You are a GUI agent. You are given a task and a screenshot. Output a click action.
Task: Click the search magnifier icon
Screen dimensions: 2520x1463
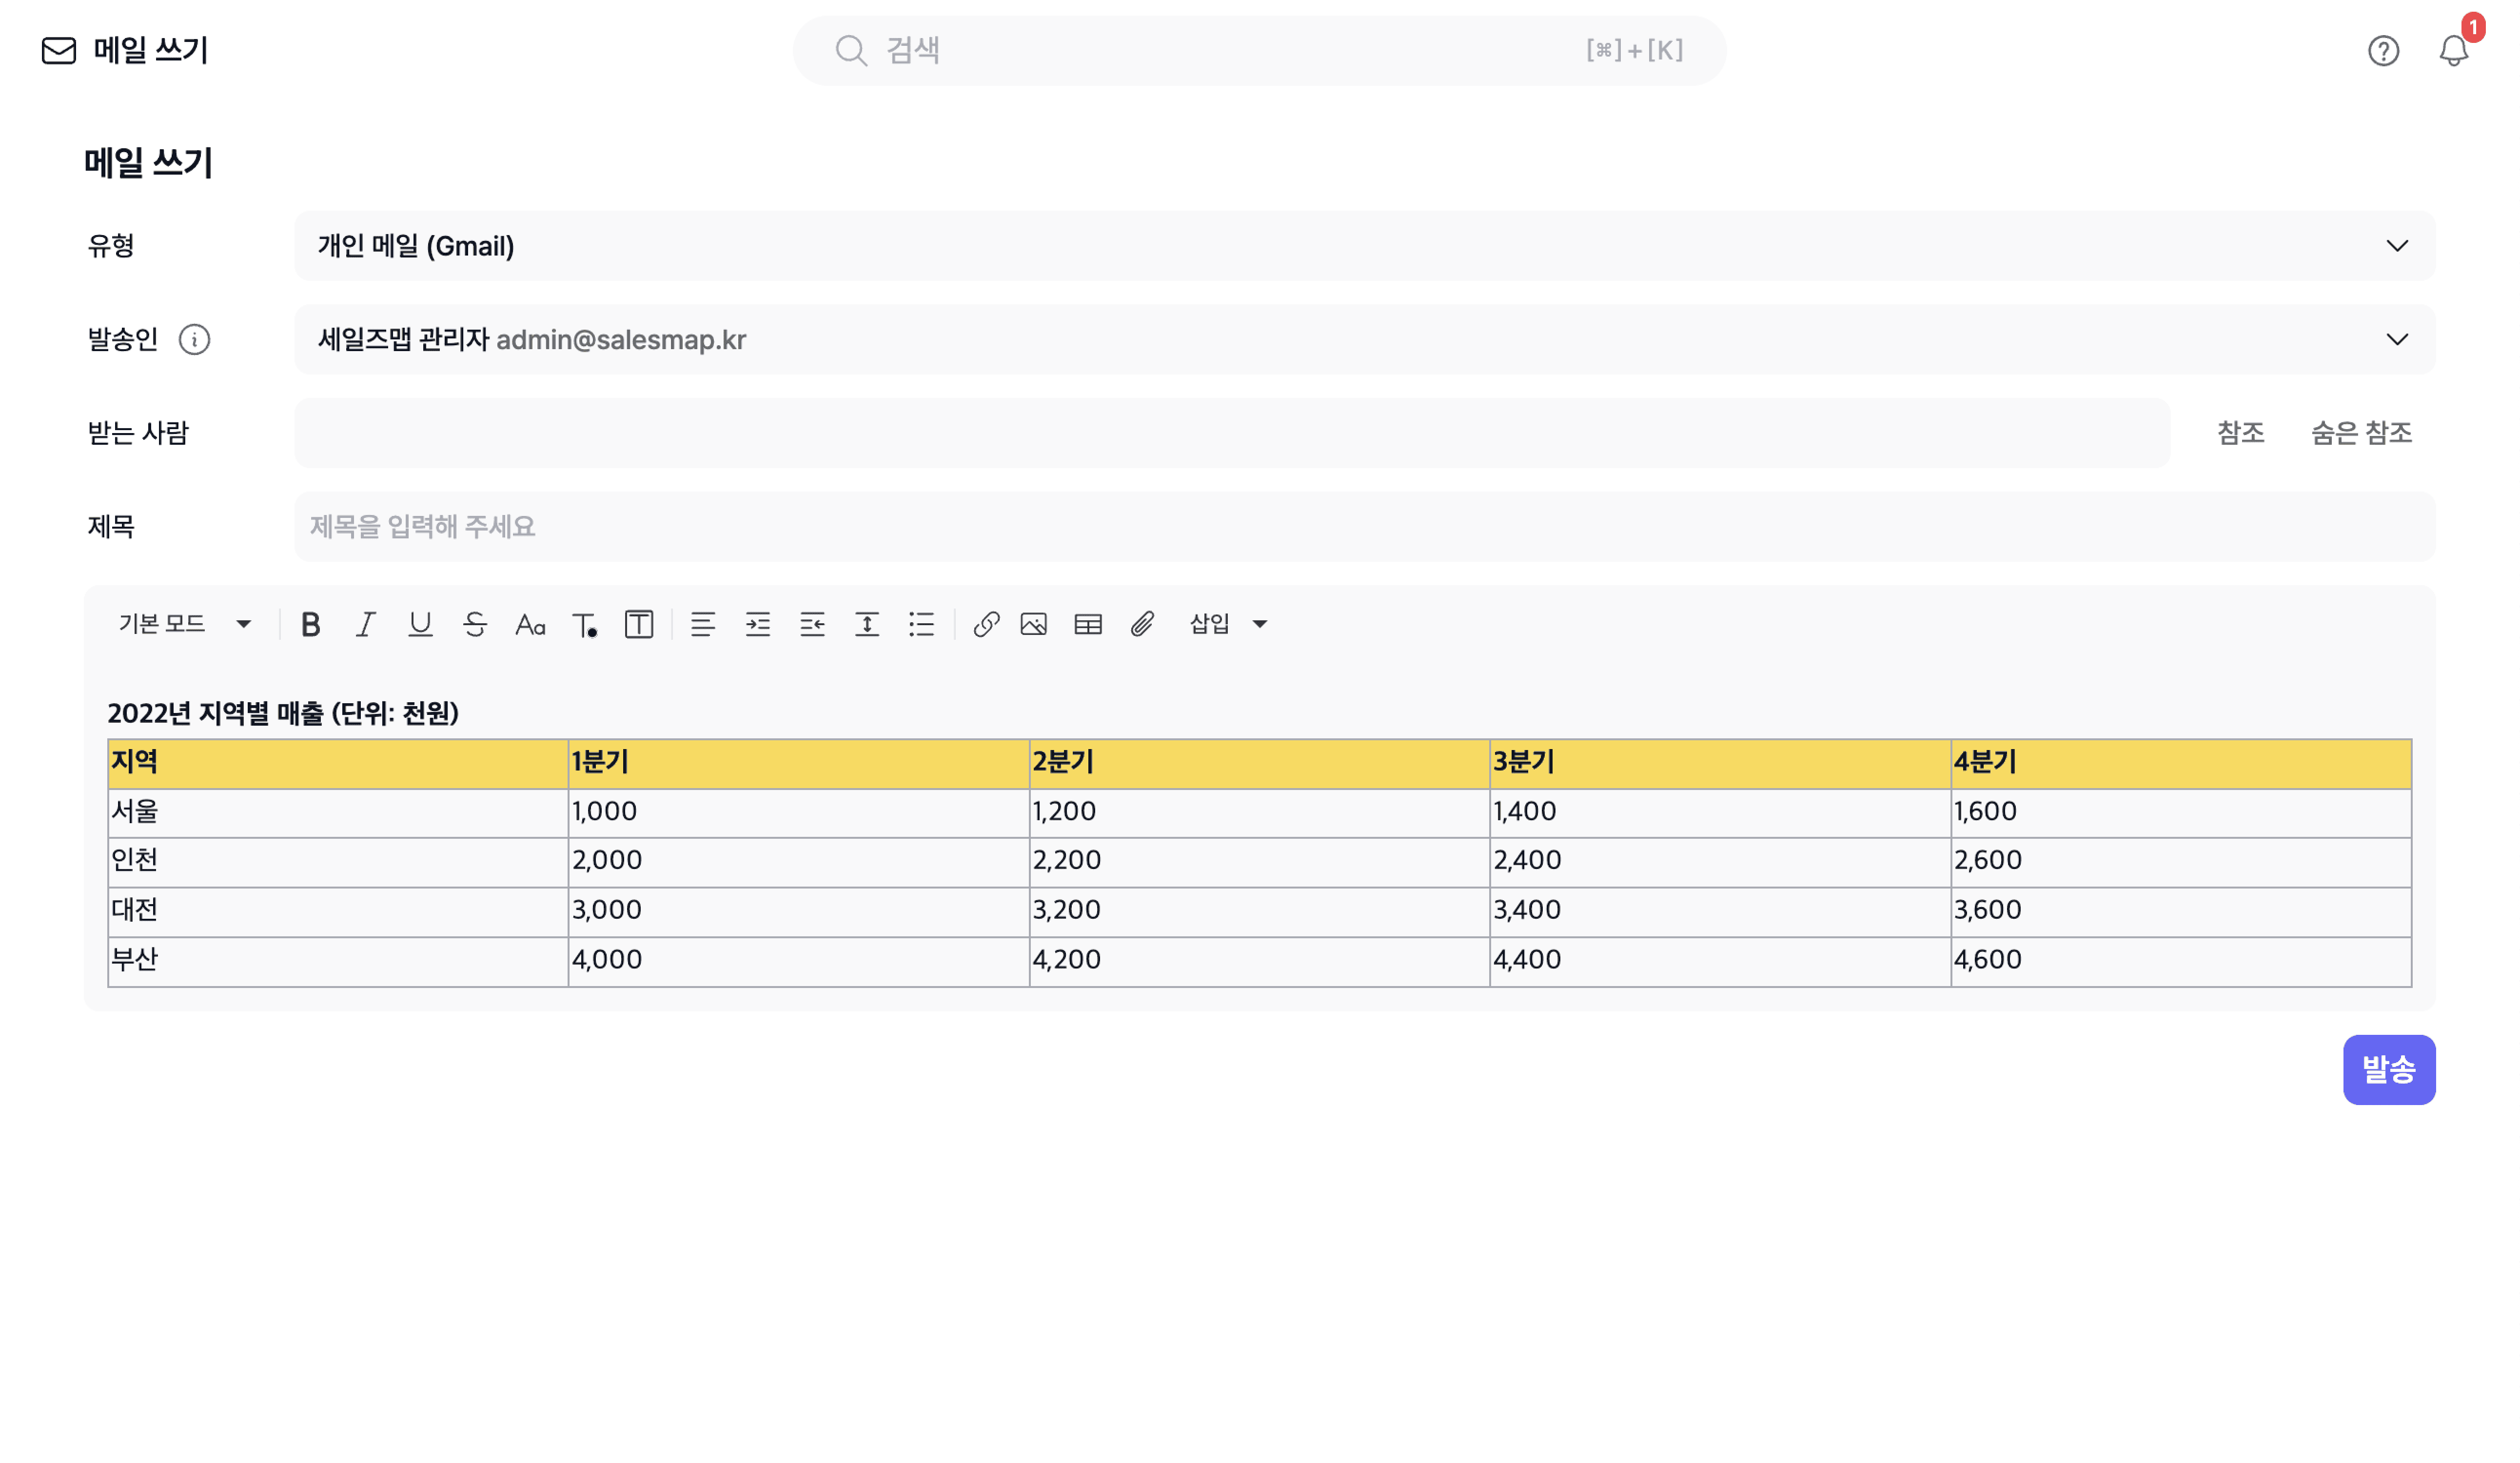[x=851, y=50]
